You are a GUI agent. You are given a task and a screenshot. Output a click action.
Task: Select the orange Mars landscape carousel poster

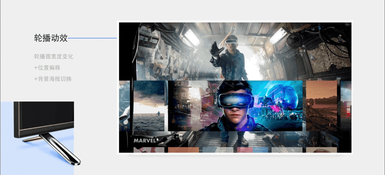321,106
